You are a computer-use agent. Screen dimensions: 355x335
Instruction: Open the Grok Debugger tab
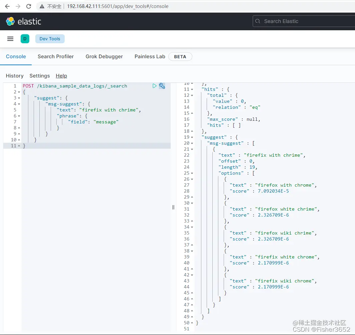(x=104, y=57)
